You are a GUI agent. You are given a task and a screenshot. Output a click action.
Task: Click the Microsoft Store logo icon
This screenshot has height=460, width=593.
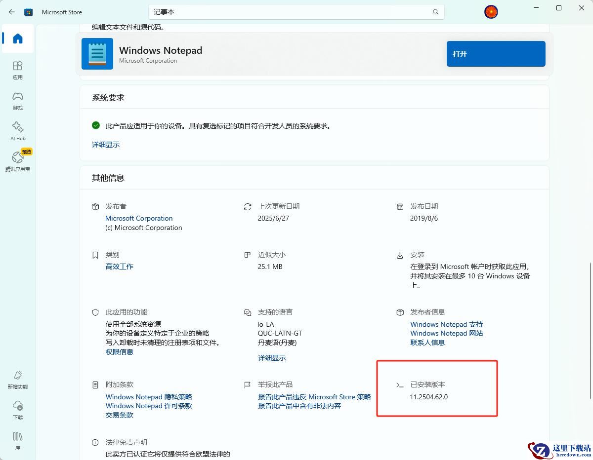pyautogui.click(x=29, y=12)
